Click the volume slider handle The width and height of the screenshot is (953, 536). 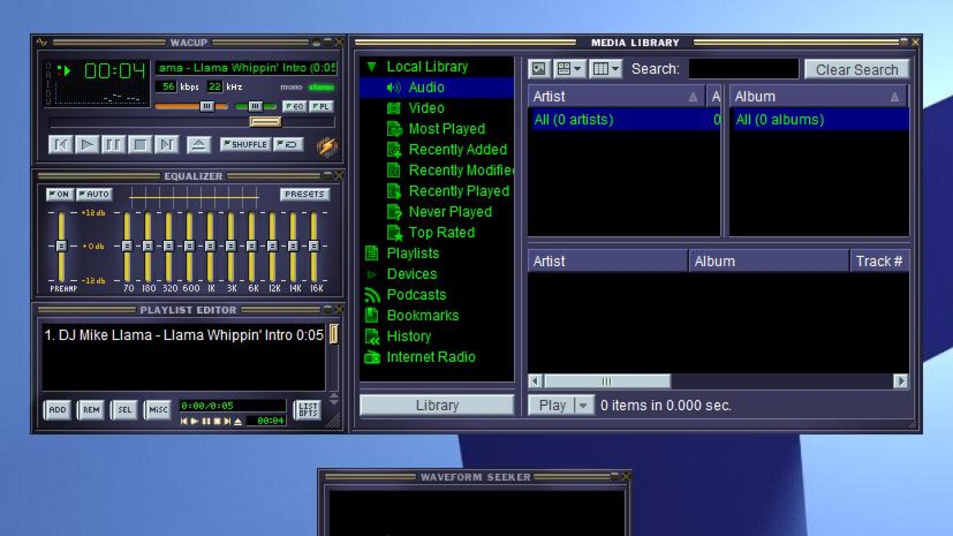(x=207, y=106)
